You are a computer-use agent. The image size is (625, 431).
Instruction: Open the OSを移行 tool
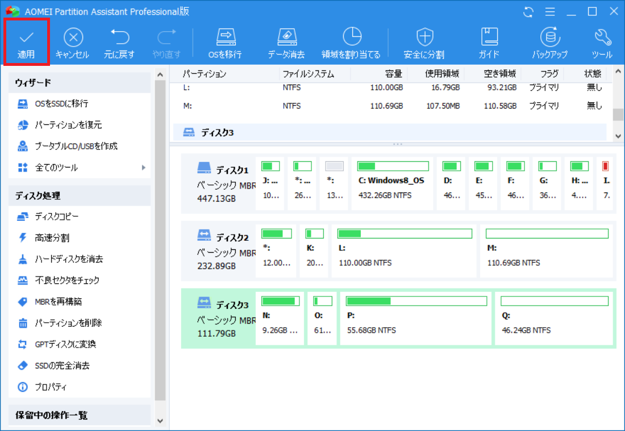[225, 43]
